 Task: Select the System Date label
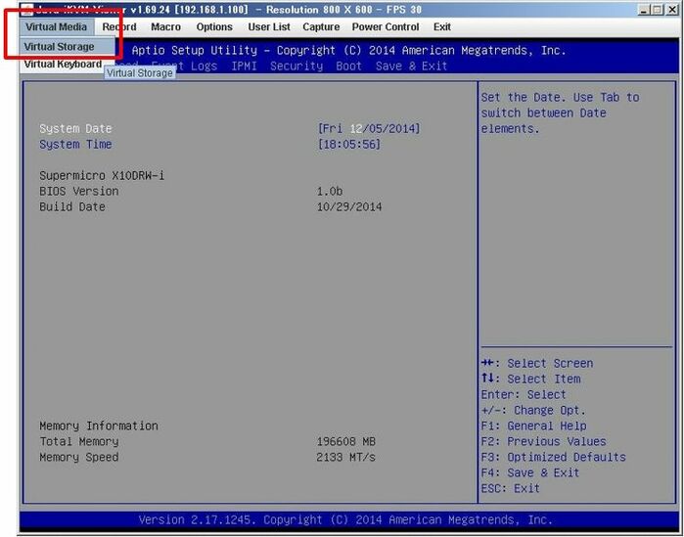[x=75, y=129]
